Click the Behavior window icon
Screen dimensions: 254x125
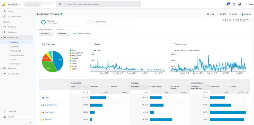point(5,68)
